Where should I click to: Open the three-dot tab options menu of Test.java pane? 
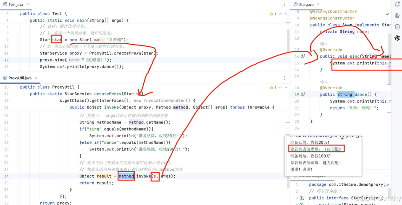(x=284, y=4)
